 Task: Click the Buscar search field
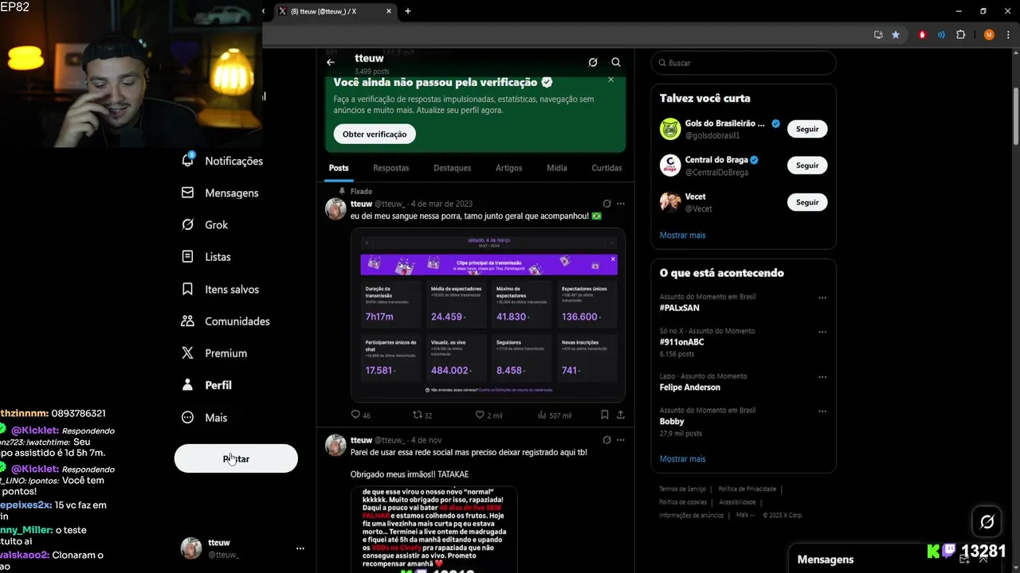click(x=743, y=63)
